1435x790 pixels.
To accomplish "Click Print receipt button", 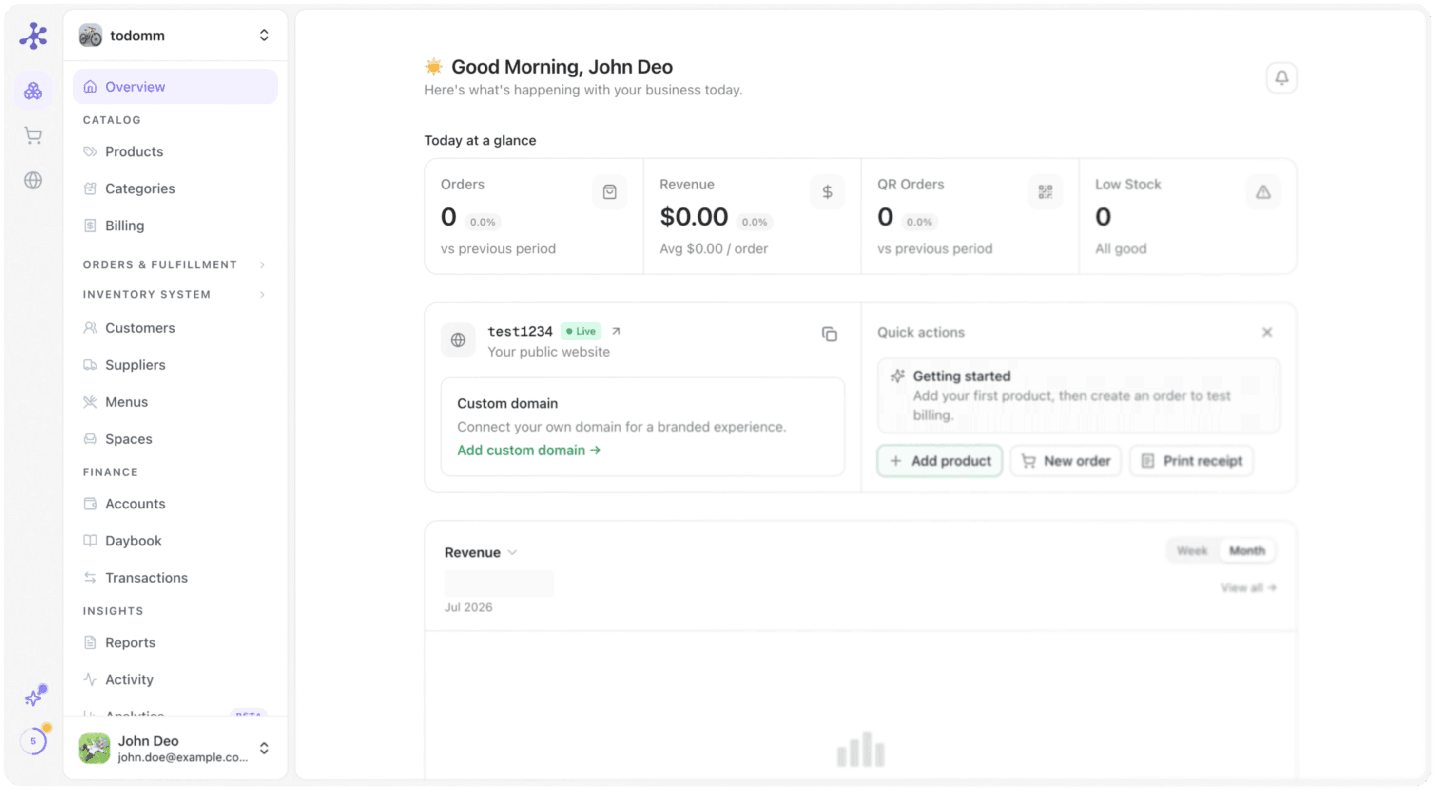I will [1191, 461].
